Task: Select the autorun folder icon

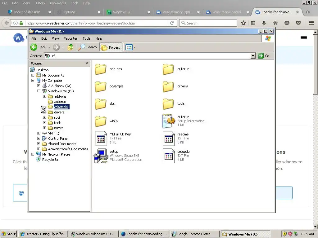Action: 168,69
